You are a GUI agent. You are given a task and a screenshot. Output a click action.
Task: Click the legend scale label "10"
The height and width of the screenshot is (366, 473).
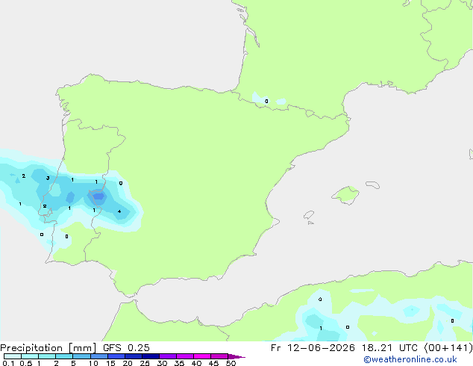pos(93,363)
